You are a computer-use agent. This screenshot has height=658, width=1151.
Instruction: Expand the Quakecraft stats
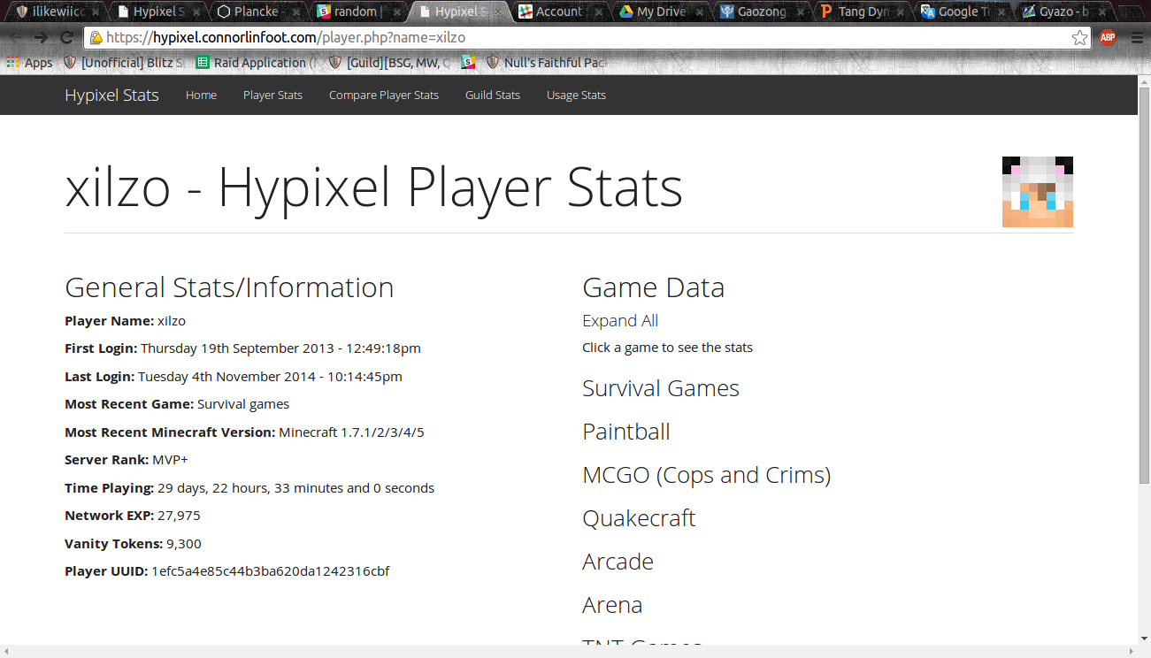639,518
